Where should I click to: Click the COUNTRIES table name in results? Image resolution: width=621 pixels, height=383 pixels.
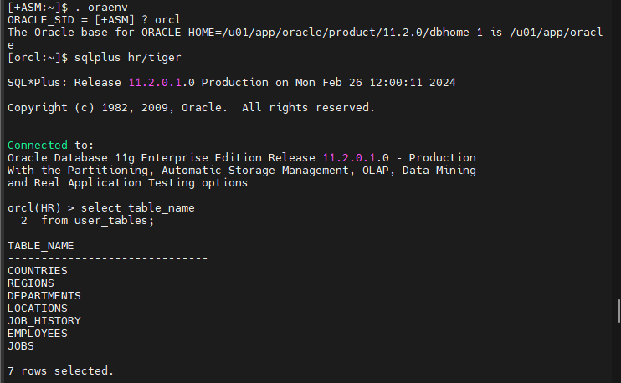coord(38,271)
